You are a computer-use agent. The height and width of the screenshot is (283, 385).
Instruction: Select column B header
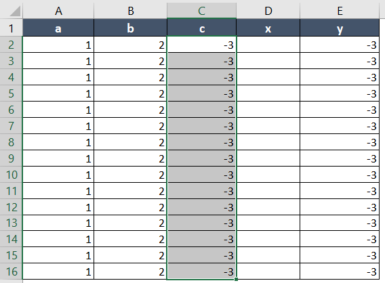click(x=130, y=11)
